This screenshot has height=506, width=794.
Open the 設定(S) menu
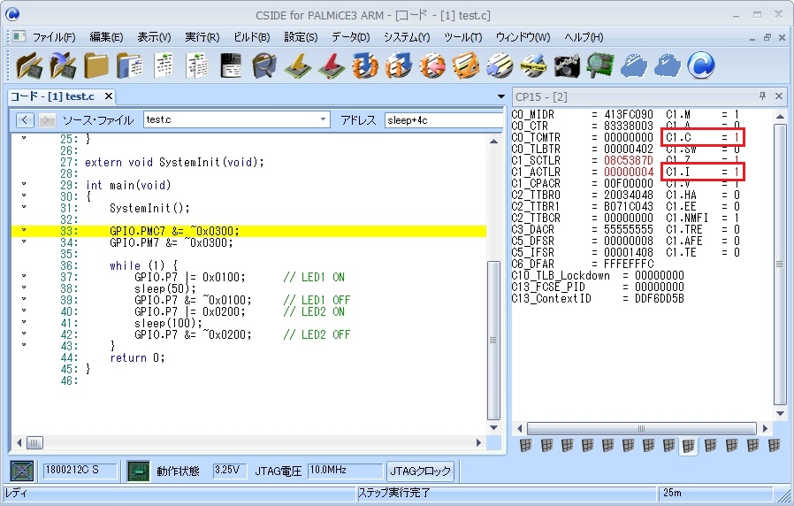pos(301,37)
